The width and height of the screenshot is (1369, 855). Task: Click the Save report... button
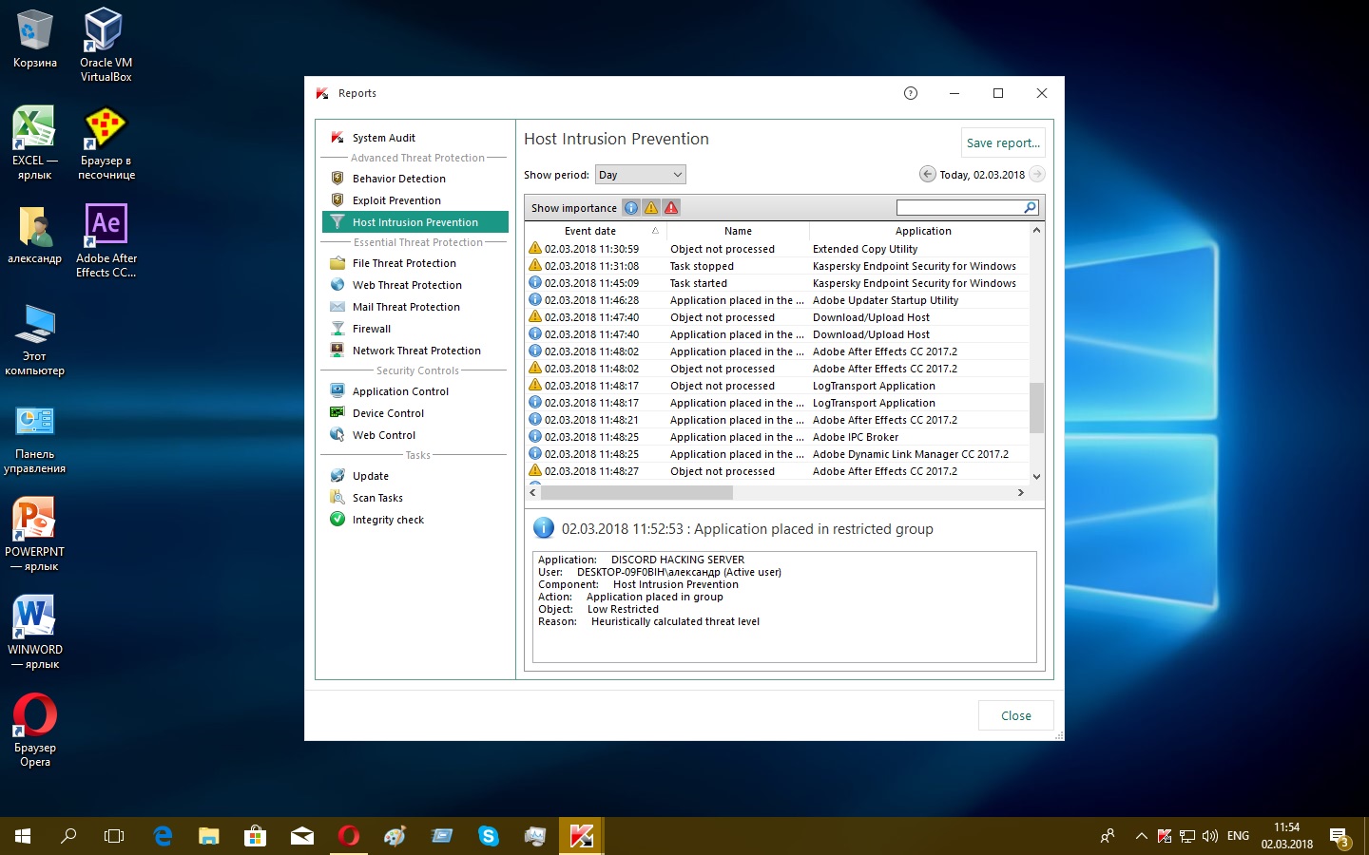click(1003, 142)
